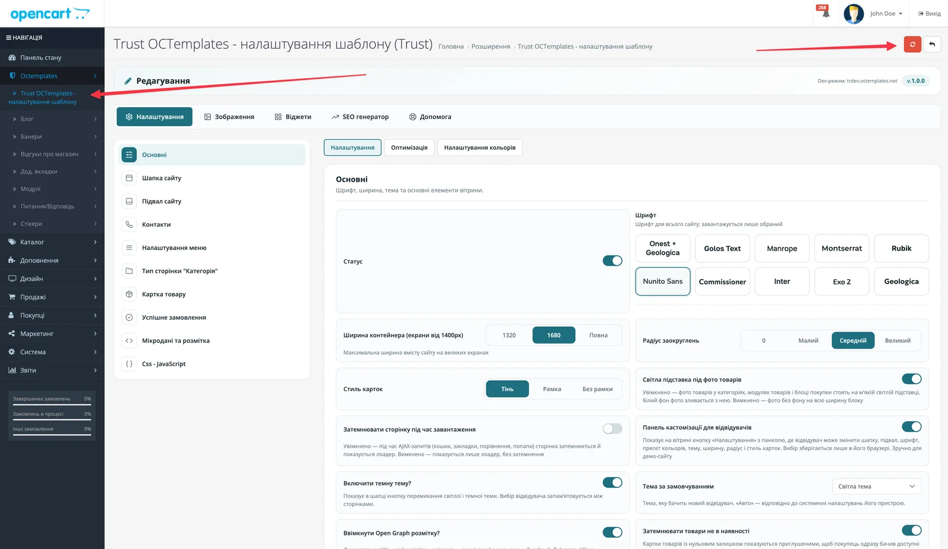This screenshot has width=948, height=549.
Task: Expand the Система sidebar menu
Action: [x=52, y=352]
